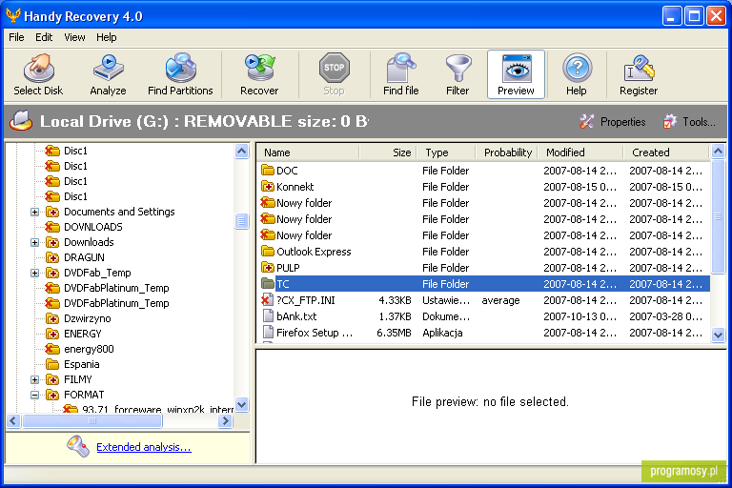Click tree horizontal scroll right arrow

coord(226,421)
